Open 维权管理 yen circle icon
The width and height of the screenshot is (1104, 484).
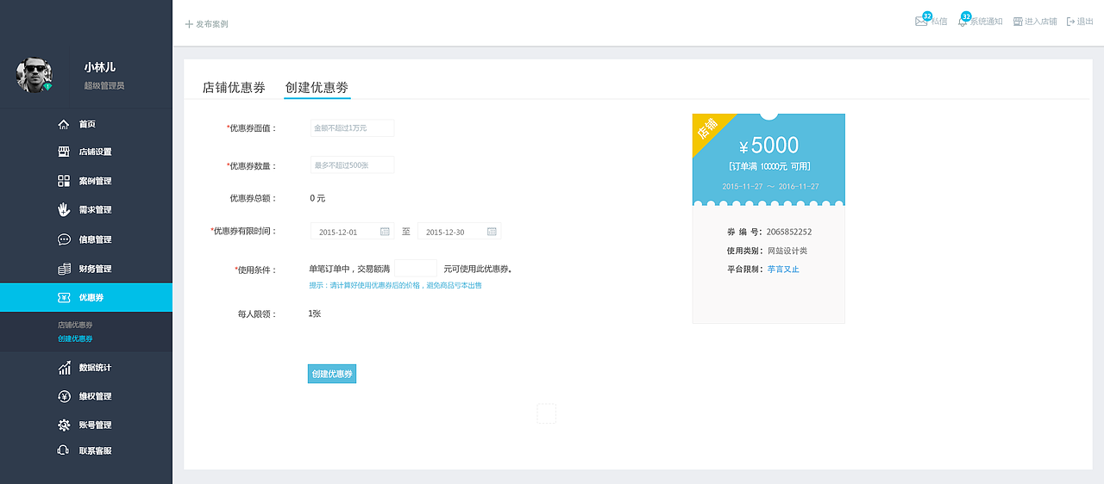64,396
